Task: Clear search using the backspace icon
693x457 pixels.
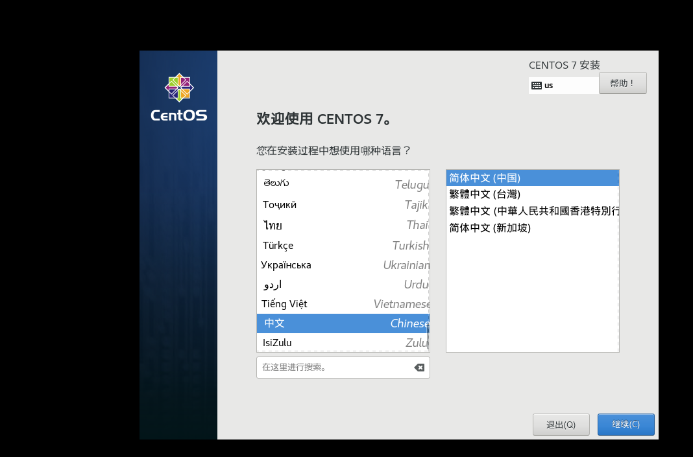Action: pyautogui.click(x=419, y=368)
